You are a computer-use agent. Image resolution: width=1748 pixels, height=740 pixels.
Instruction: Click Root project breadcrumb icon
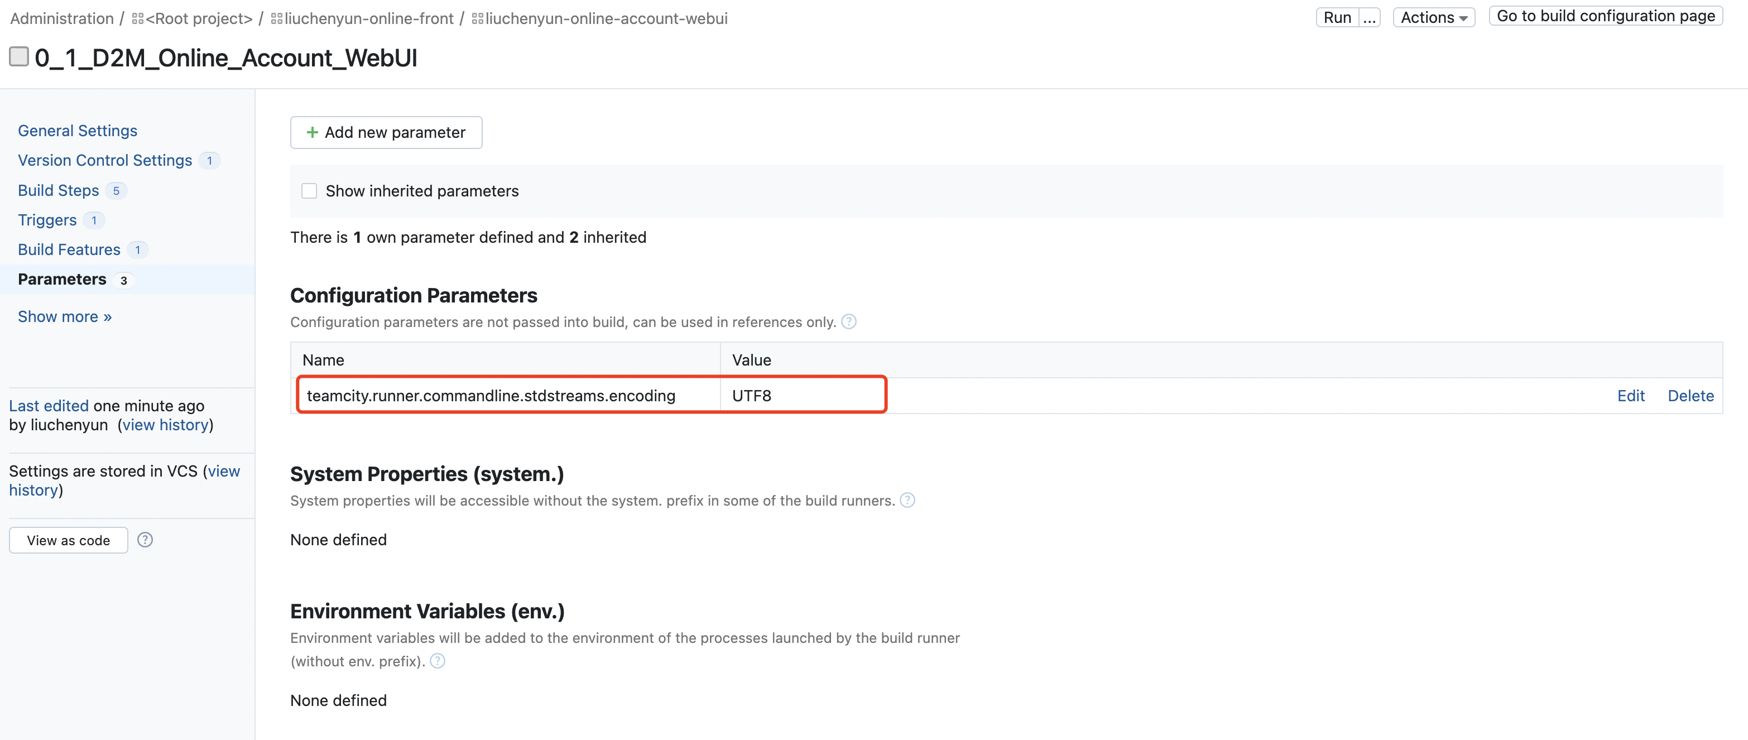tap(138, 19)
